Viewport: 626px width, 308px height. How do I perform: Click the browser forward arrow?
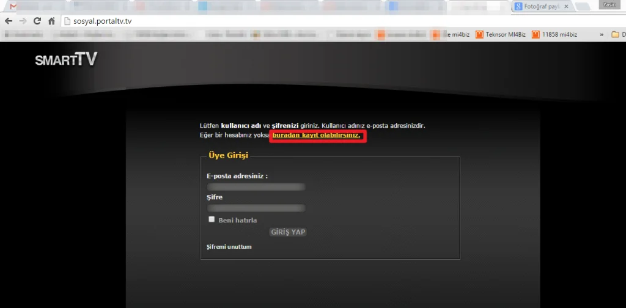coord(23,21)
